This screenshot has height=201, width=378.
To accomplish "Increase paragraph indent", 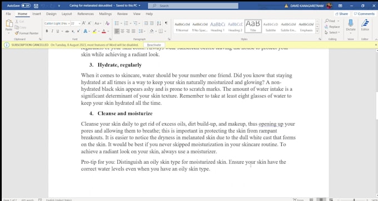I will 152,23.
